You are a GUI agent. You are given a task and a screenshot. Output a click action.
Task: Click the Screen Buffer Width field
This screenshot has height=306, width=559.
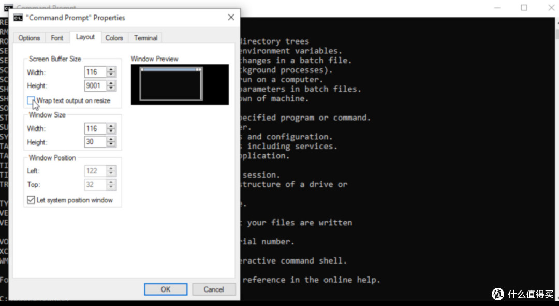coord(95,72)
